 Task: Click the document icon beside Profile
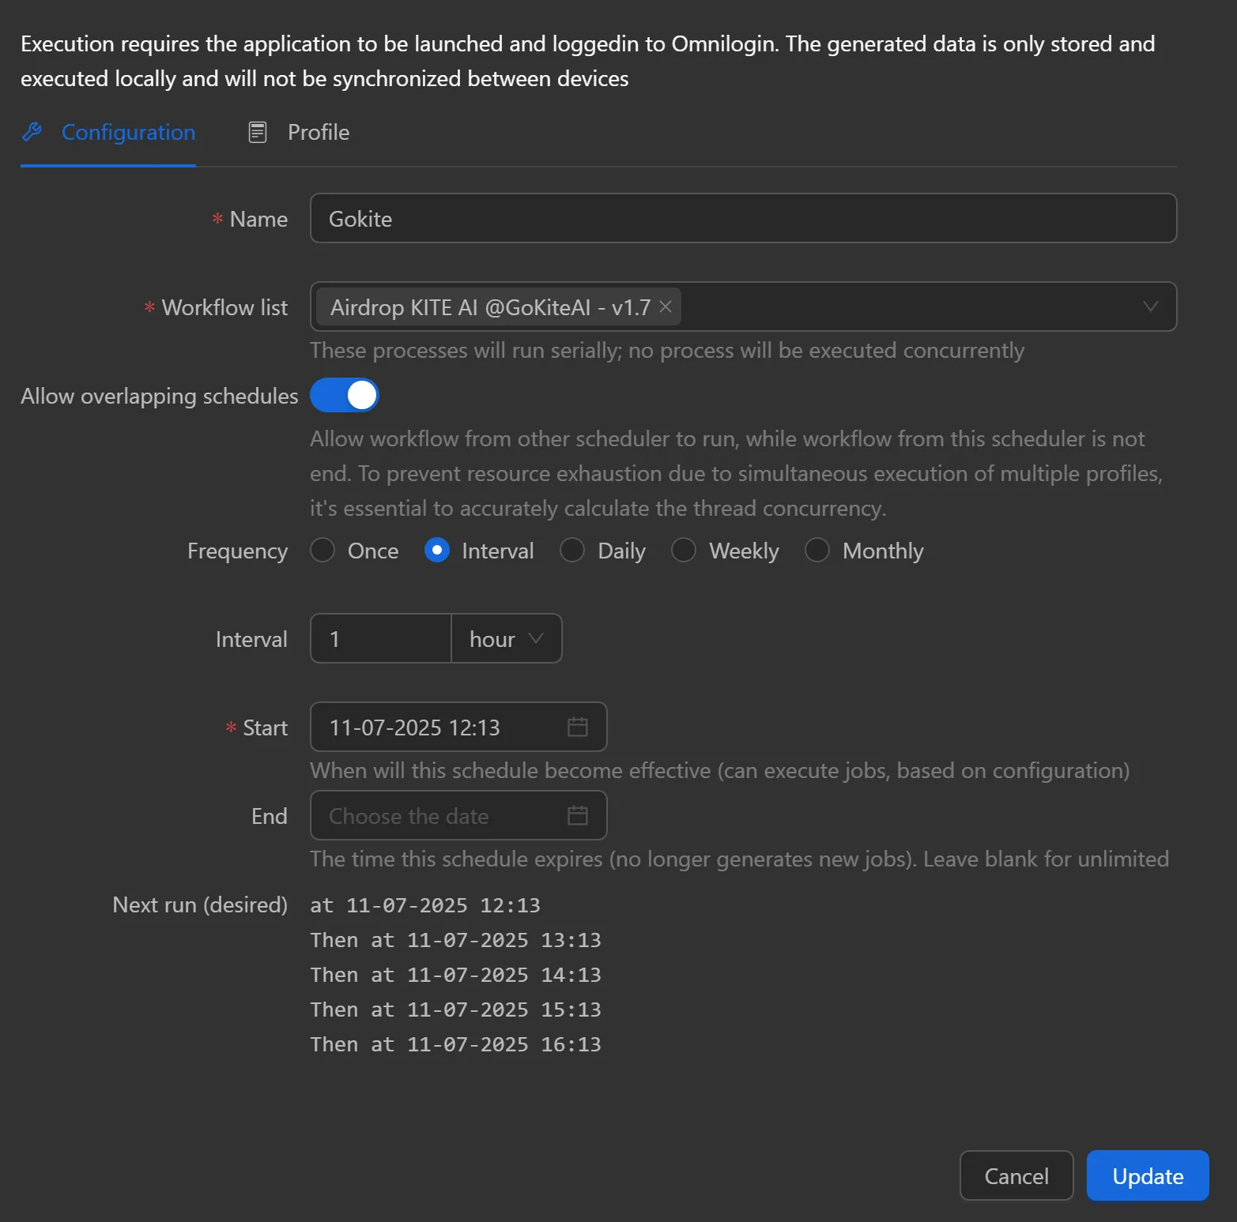click(x=258, y=132)
